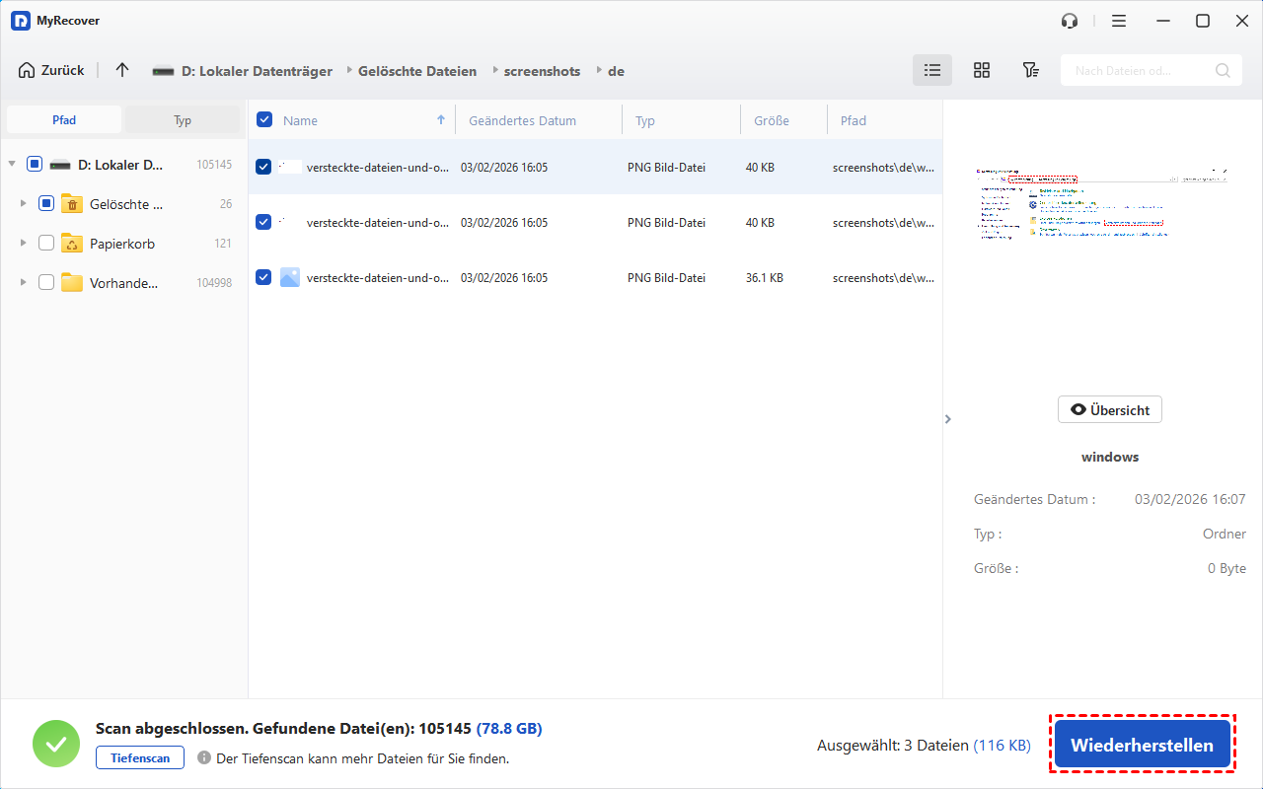The height and width of the screenshot is (789, 1263).
Task: Check the Vorhandene files folder checkbox
Action: 46,283
